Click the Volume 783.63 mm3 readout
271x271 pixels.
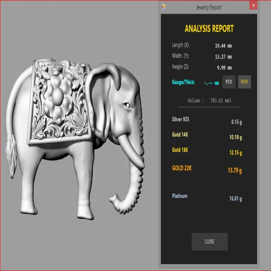tap(209, 101)
